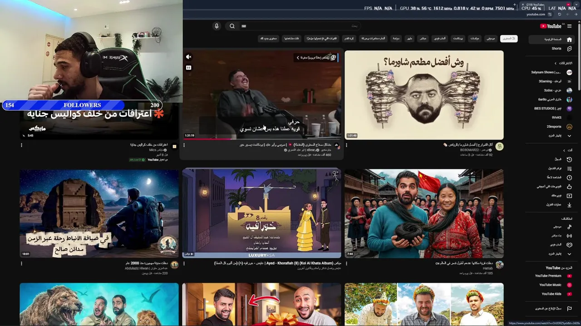The height and width of the screenshot is (326, 581).
Task: Select the Football (كرة القدم) filter chip
Action: pyautogui.click(x=349, y=38)
